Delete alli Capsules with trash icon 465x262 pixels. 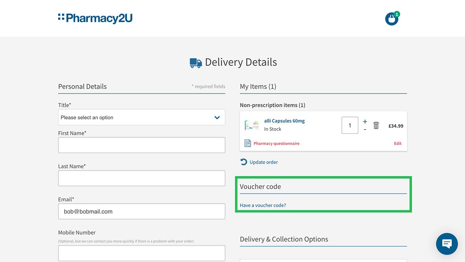(x=376, y=125)
